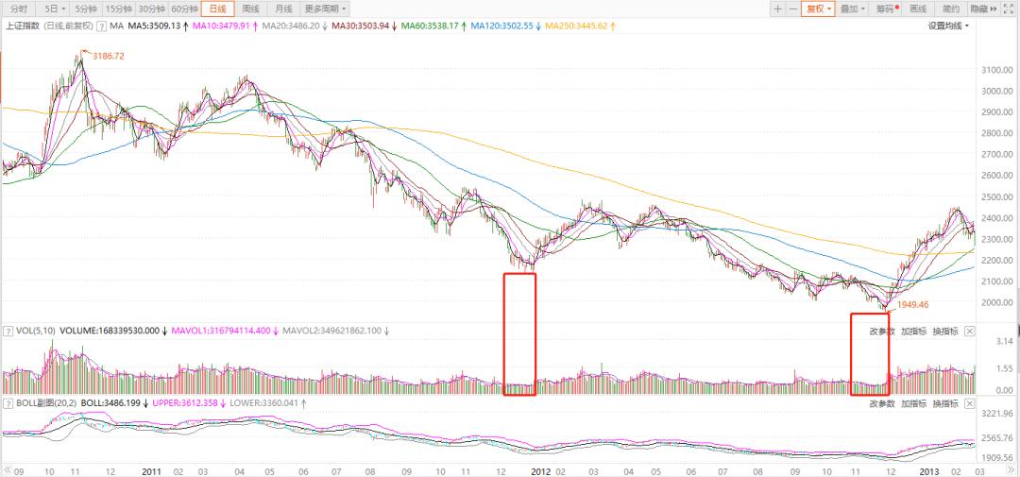Click the 3186.72 high price marker
Screen dimensions: 1020x477
(x=108, y=57)
